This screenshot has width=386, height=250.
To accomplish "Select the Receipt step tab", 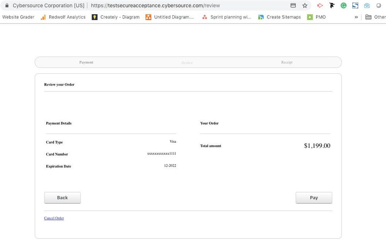I will (287, 62).
